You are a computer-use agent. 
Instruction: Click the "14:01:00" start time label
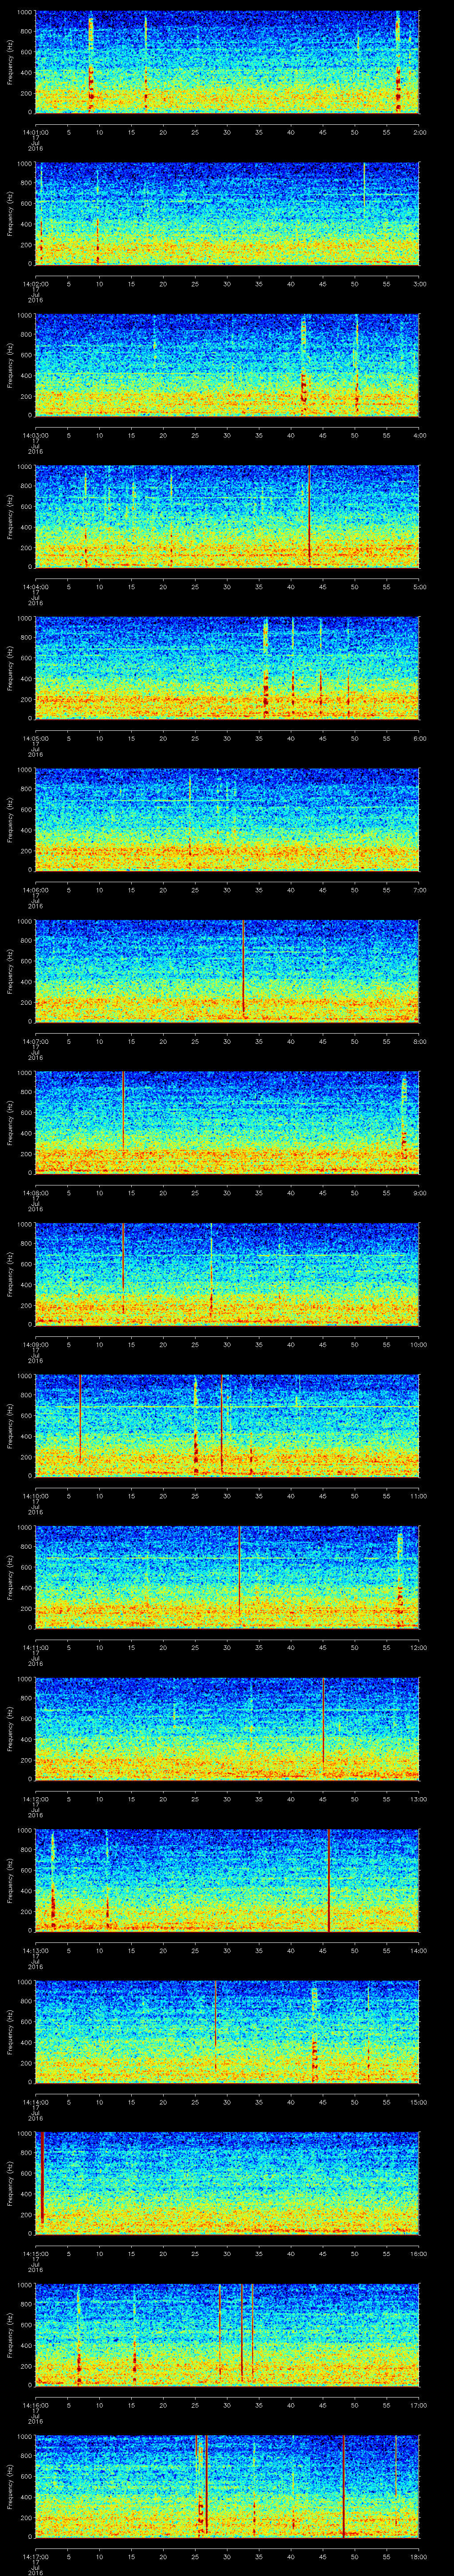tap(35, 131)
